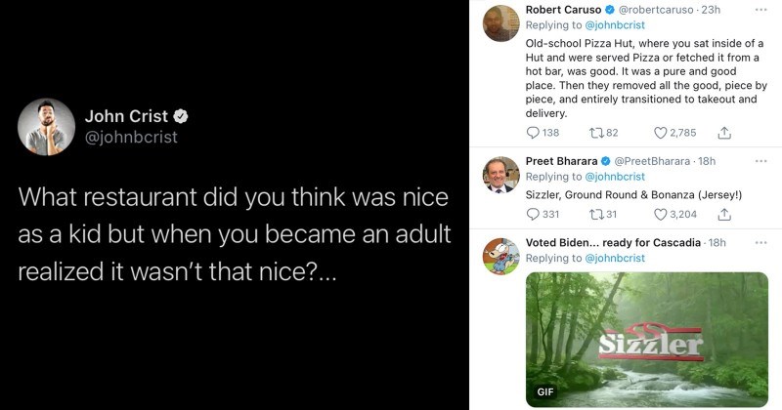The width and height of the screenshot is (782, 410).
Task: Open more options on Robert Caruso's tweet
Action: click(761, 10)
